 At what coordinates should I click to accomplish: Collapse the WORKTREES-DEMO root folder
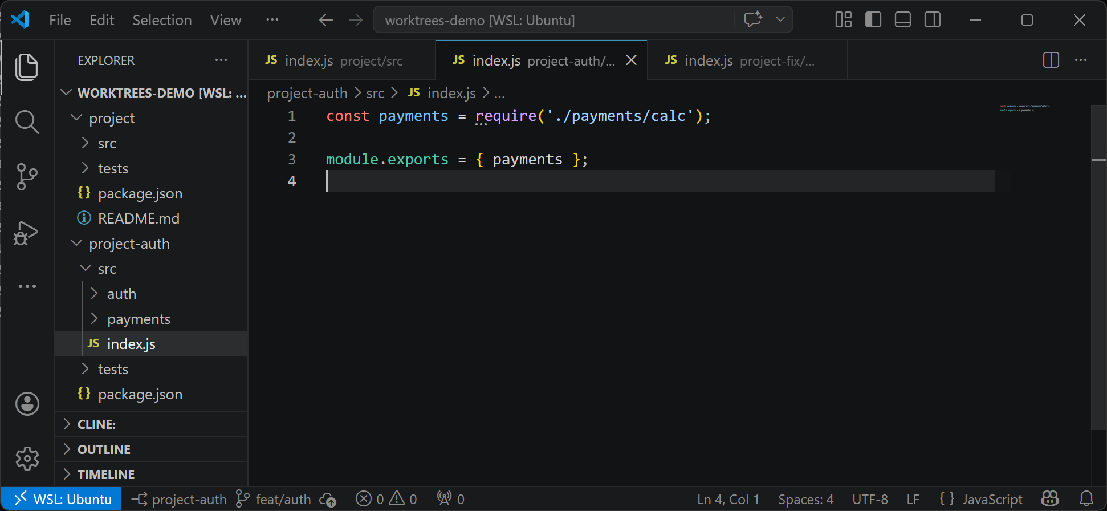click(x=151, y=93)
